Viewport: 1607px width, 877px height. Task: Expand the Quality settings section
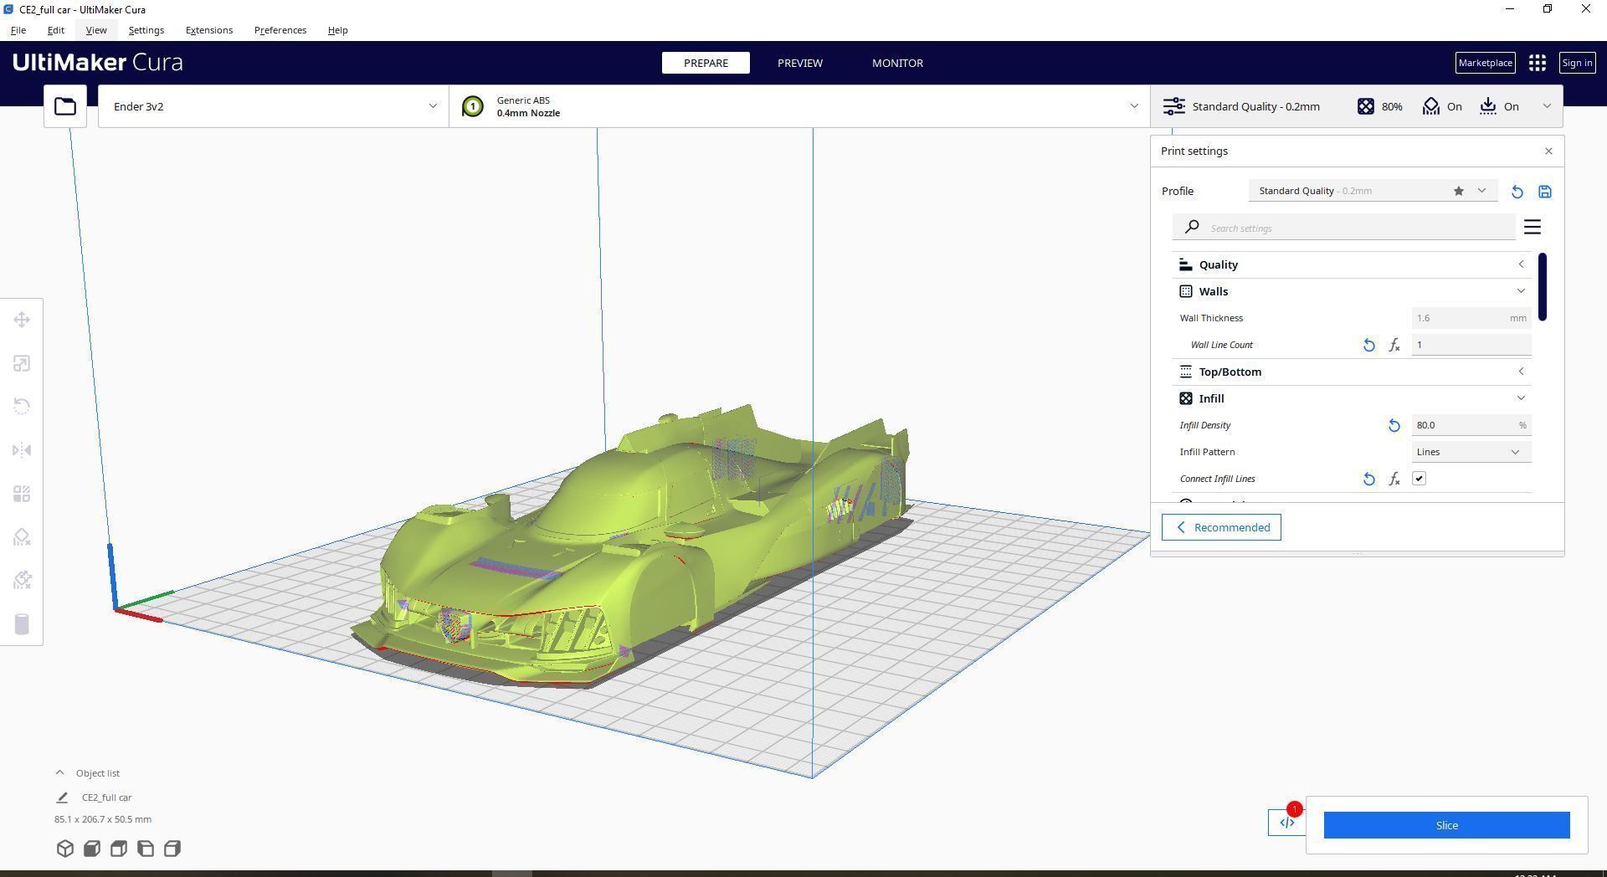point(1352,264)
